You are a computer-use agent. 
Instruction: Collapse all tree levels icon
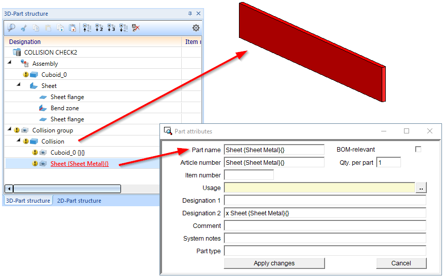(x=87, y=28)
